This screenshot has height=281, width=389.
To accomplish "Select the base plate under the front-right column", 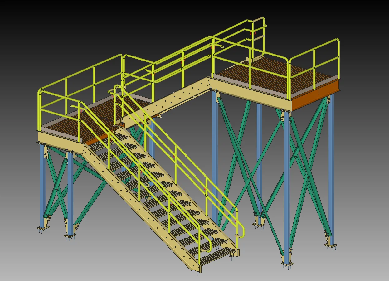I will pyautogui.click(x=287, y=265).
